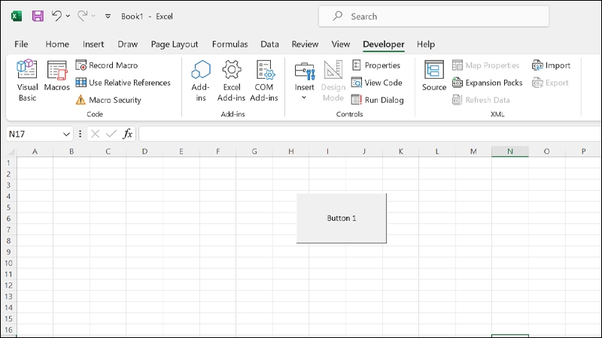The image size is (602, 338).
Task: Switch to the Home tab
Action: (x=57, y=44)
